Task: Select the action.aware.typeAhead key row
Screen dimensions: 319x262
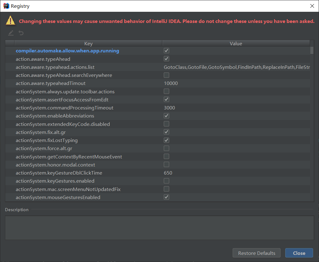Action: (43, 59)
